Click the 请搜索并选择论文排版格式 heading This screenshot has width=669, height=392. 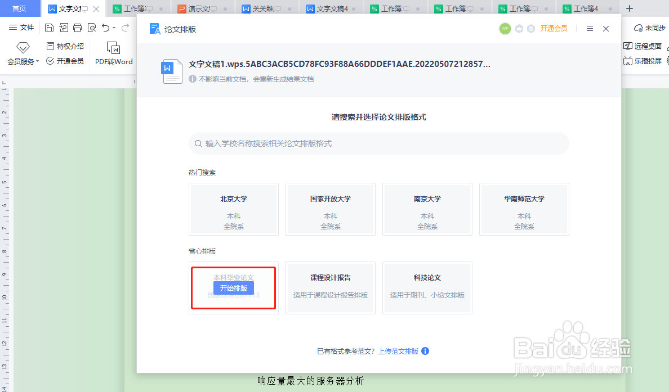[x=379, y=117]
